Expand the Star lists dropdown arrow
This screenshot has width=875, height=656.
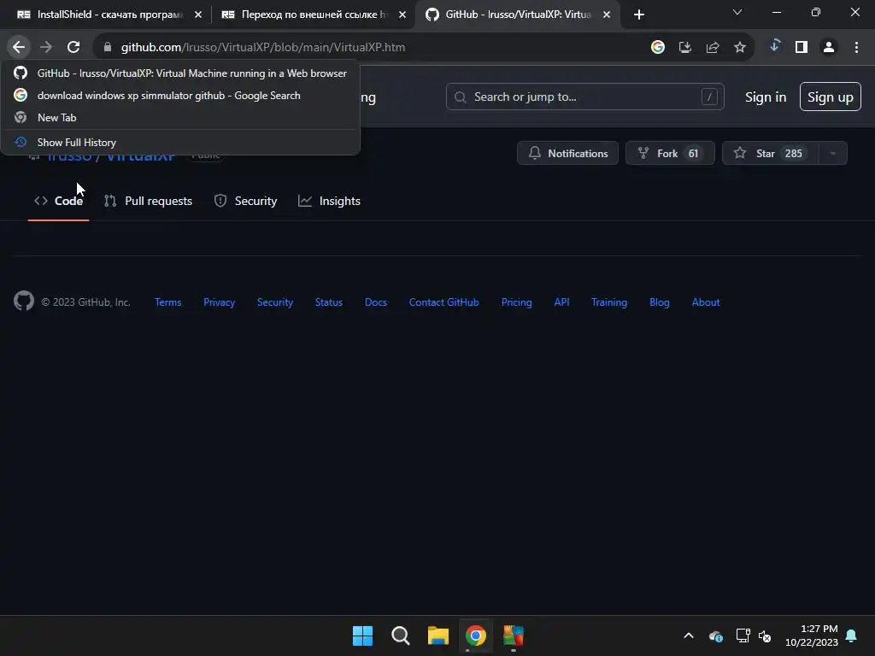coord(833,154)
